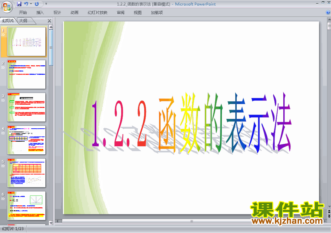Click animation star icon under slide 2
Image resolution: width=331 pixels, height=233 pixels.
click(3, 68)
